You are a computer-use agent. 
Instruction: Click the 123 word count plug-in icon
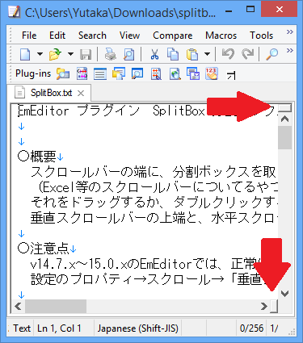point(212,73)
